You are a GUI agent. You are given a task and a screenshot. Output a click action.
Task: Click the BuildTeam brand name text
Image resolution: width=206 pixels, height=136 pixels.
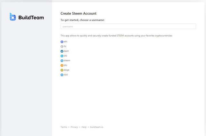point(31,18)
